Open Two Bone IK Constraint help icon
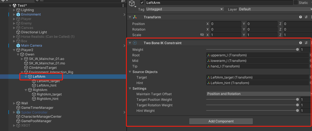This screenshot has width=312, height=131. 301,43
